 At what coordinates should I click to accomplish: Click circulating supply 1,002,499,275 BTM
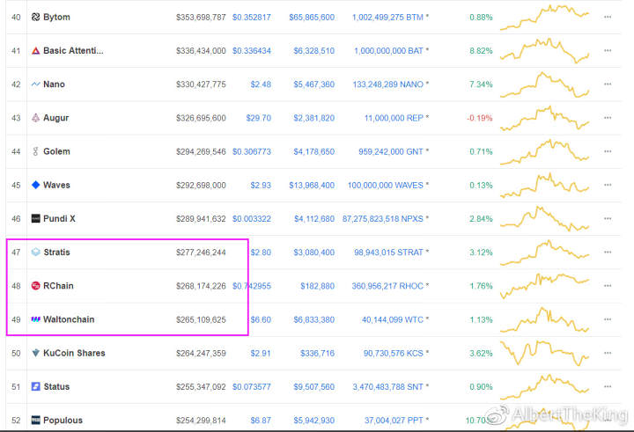[x=387, y=18]
